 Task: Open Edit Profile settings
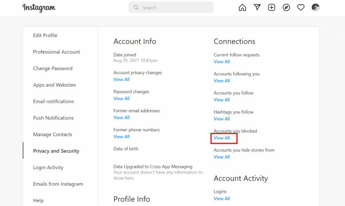[x=45, y=35]
